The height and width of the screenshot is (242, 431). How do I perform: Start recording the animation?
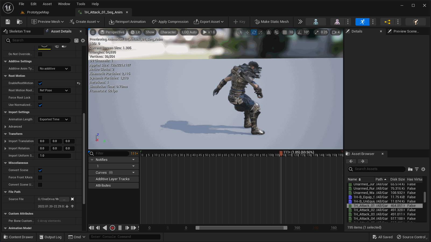click(112, 228)
